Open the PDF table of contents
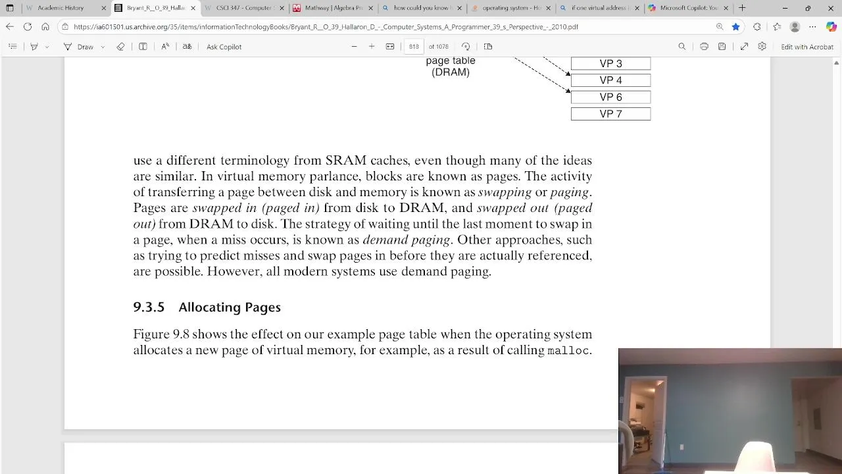The height and width of the screenshot is (474, 842). click(12, 47)
